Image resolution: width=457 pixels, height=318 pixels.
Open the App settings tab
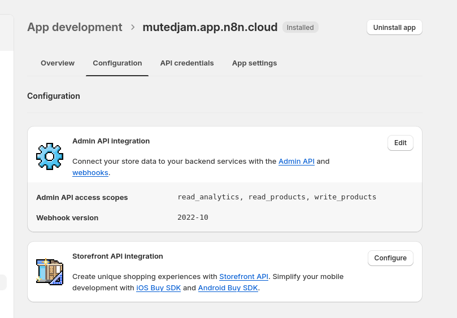click(254, 63)
